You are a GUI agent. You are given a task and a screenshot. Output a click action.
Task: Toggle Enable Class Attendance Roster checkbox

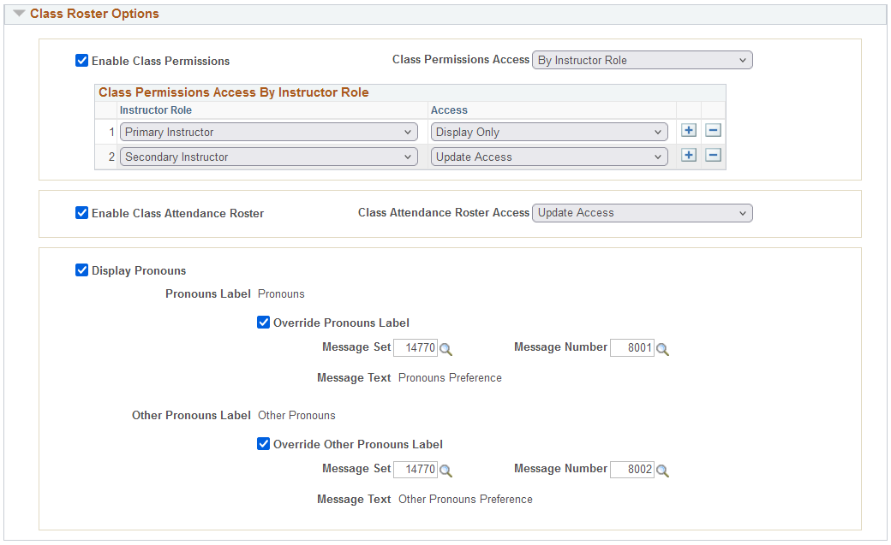click(82, 212)
